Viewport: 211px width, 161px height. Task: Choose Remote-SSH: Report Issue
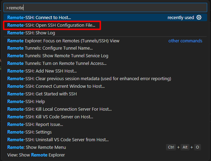click(105, 124)
